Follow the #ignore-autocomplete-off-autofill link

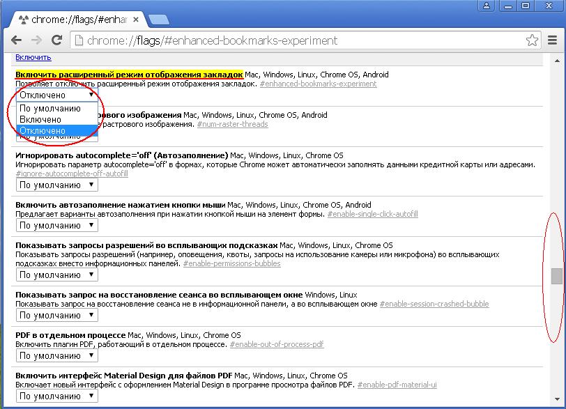72,173
